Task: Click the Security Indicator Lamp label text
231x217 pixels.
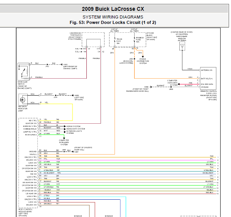Action: (x=23, y=109)
